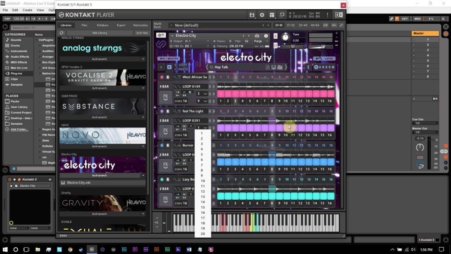Select 8 in the open number list
451x254 pixels.
click(x=202, y=170)
